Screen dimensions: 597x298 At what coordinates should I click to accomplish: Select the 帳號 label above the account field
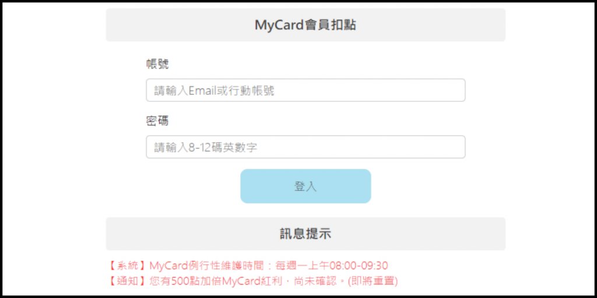pyautogui.click(x=157, y=64)
